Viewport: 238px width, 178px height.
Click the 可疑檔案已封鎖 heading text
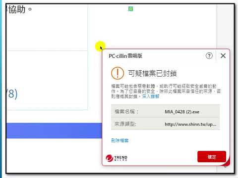point(152,73)
